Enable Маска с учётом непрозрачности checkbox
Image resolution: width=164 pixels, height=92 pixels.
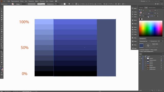coord(140,52)
